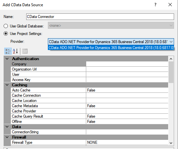Select the Cache Provider property
Viewport: 178px width, 149px height.
tap(49, 111)
